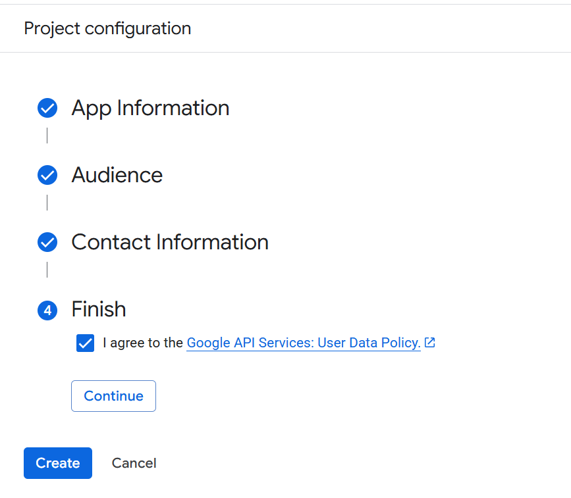The image size is (571, 498).
Task: Click the numbered badge 4 beside Finish
Action: [47, 310]
